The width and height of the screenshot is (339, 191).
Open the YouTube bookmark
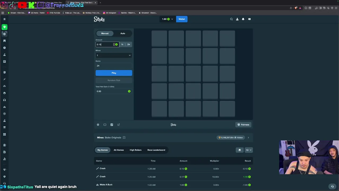[54, 13]
